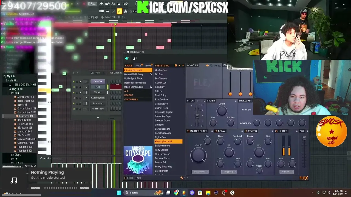Click the preset search magnifier icon
Image resolution: width=351 pixels, height=197 pixels.
pos(182,178)
